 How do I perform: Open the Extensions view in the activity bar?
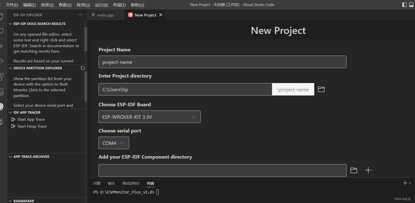pyautogui.click(x=1, y=77)
